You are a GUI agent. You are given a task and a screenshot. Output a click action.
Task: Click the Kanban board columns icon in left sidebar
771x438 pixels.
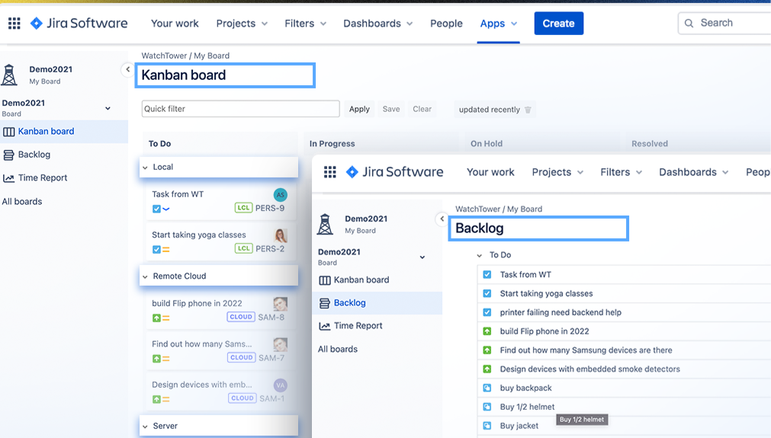[x=9, y=132]
